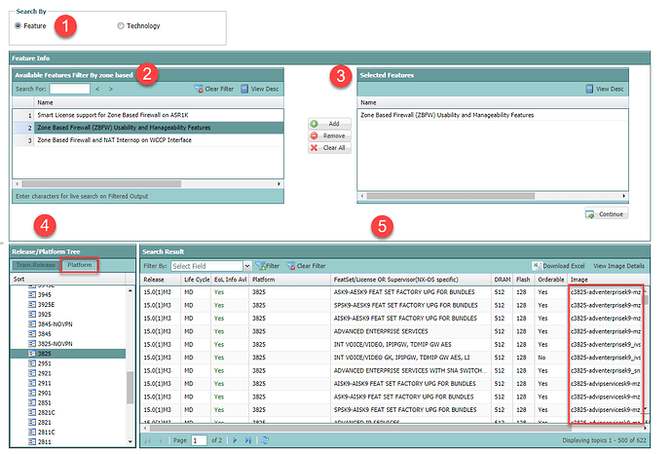
Task: Select platform 2821C in the tree
Action: tap(46, 413)
